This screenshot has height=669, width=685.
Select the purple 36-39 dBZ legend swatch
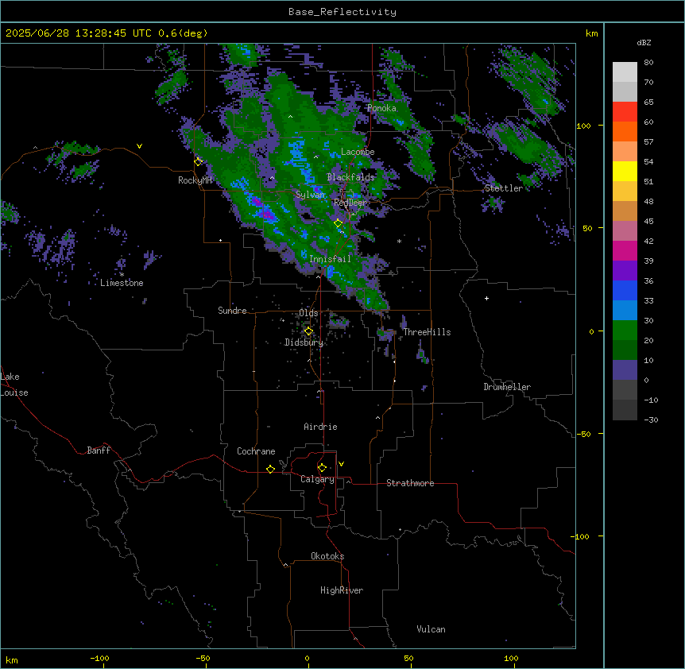tap(625, 271)
